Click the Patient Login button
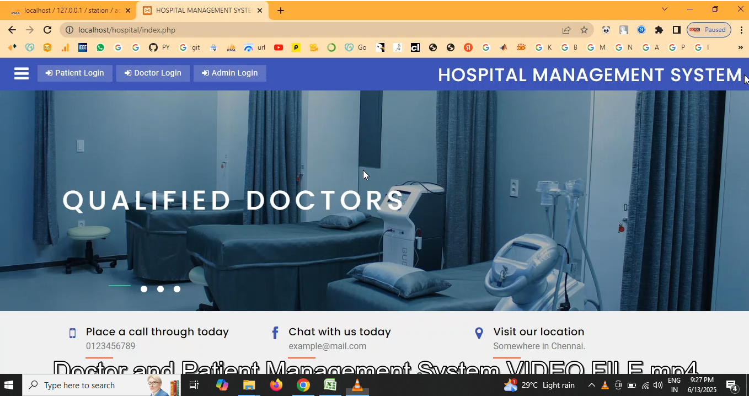Viewport: 749px width, 396px height. [x=75, y=73]
